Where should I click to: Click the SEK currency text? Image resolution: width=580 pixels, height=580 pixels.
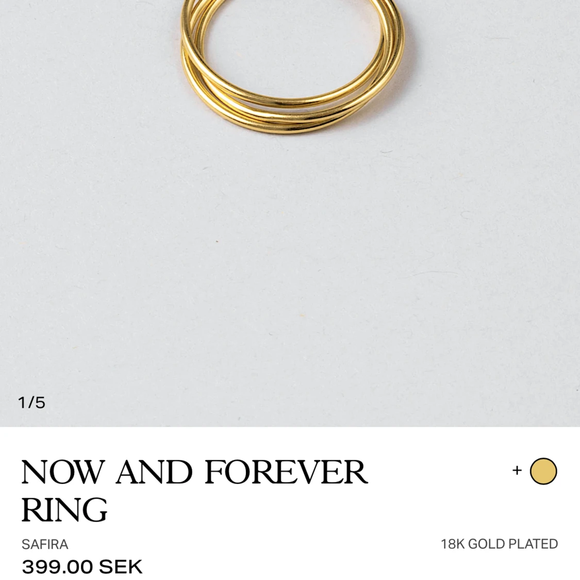[x=121, y=566]
